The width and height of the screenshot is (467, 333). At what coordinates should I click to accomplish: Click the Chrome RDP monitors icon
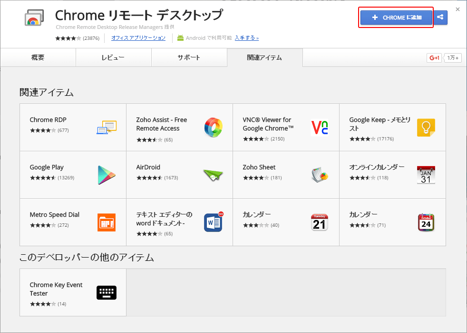tap(107, 127)
